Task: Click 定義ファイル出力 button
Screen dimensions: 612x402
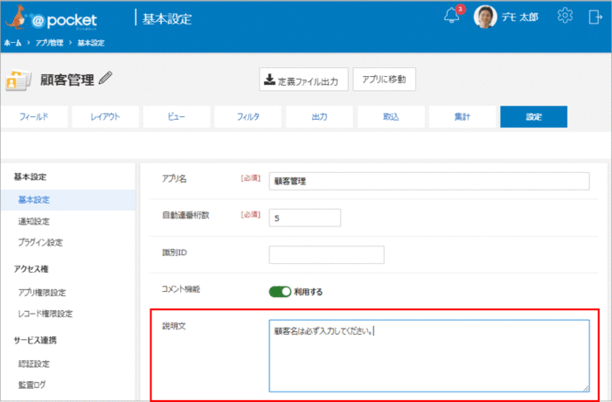Action: click(x=303, y=80)
